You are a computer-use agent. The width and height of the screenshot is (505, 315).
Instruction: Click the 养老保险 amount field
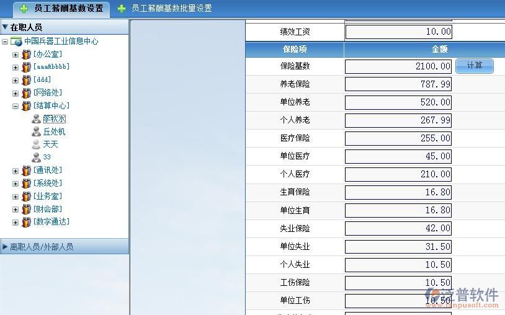[398, 84]
